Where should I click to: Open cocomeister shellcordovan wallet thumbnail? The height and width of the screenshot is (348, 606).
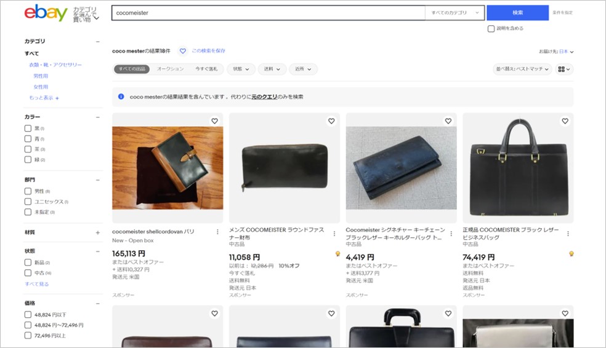coord(168,168)
